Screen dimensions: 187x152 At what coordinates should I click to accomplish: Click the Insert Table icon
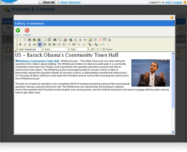[x=104, y=40]
